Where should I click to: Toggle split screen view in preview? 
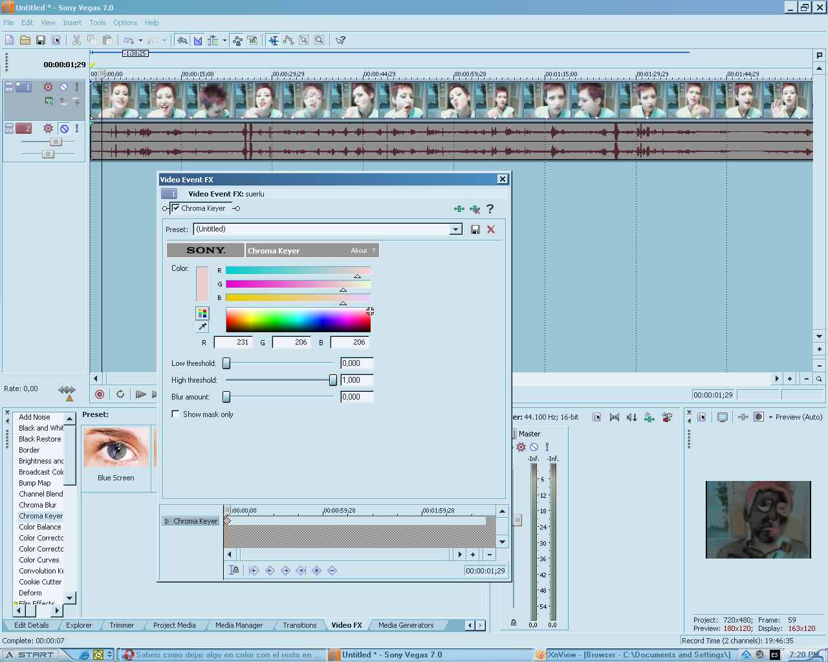click(759, 417)
